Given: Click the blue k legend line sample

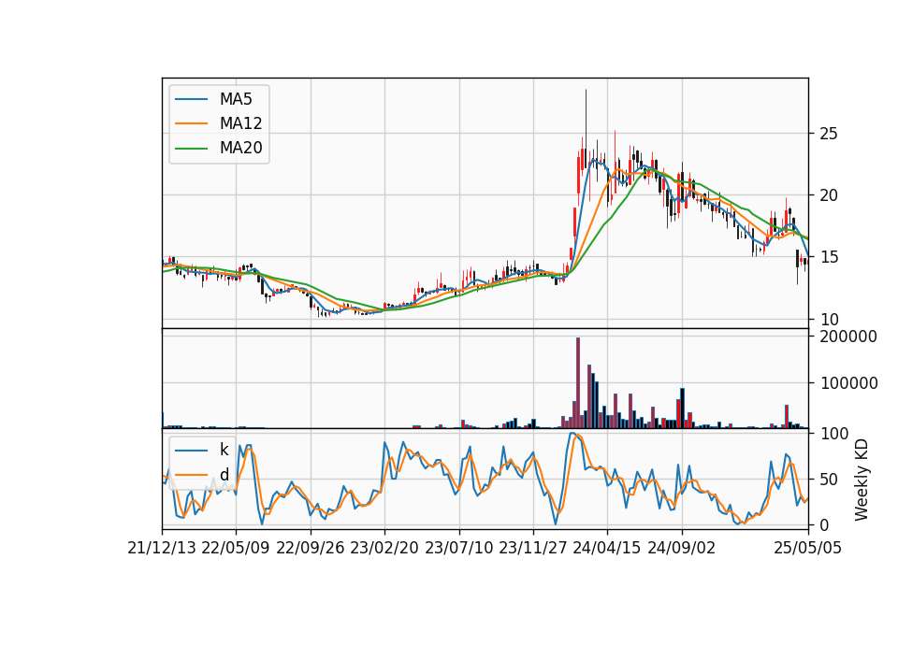Looking at the screenshot, I should [191, 450].
